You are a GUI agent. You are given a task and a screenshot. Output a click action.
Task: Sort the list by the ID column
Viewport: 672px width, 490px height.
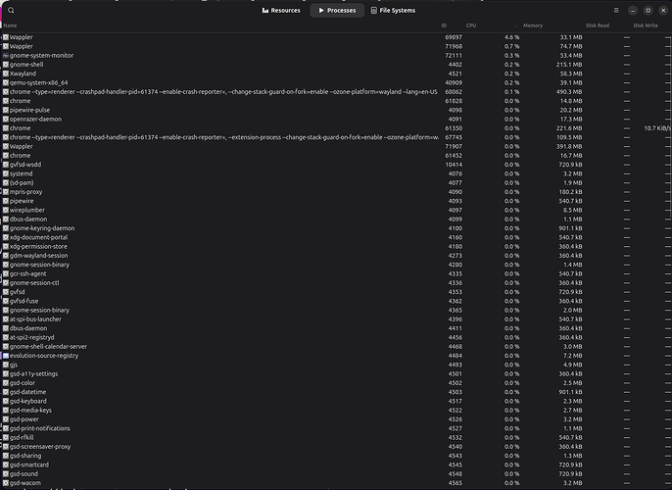click(444, 24)
